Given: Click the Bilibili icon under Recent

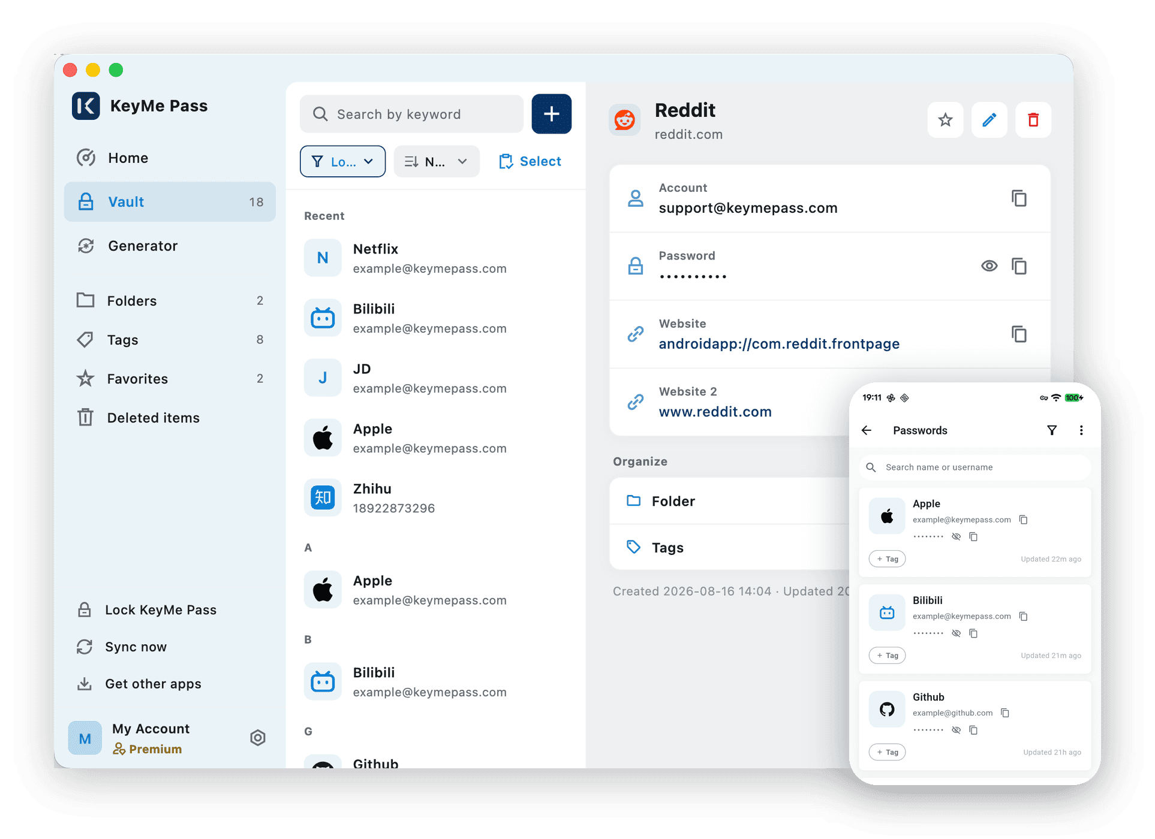Looking at the screenshot, I should point(323,318).
